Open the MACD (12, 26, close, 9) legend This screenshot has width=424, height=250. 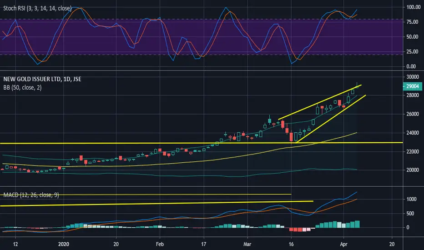pos(31,195)
